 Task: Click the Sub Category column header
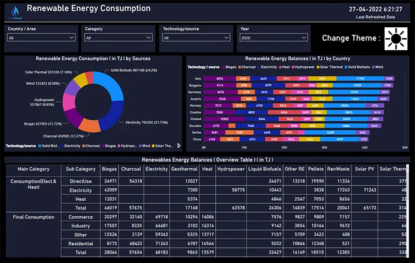(81, 169)
